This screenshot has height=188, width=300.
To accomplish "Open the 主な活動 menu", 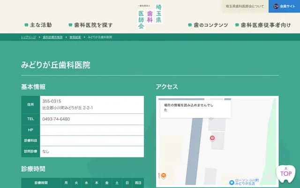I will (x=40, y=25).
